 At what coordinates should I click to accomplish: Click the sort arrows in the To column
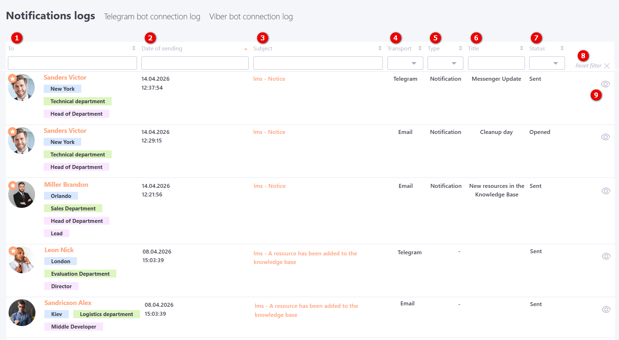(133, 48)
